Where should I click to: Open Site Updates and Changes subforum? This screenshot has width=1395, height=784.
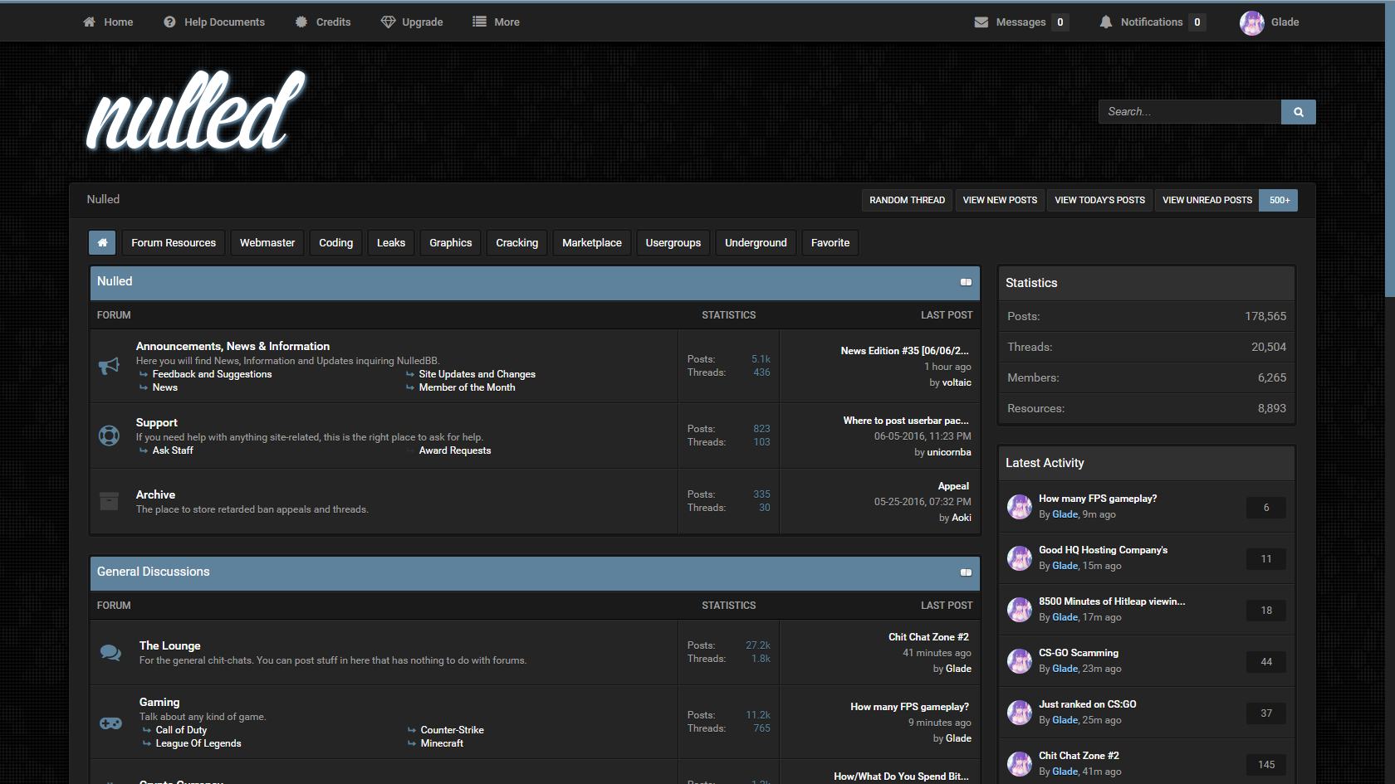point(477,374)
